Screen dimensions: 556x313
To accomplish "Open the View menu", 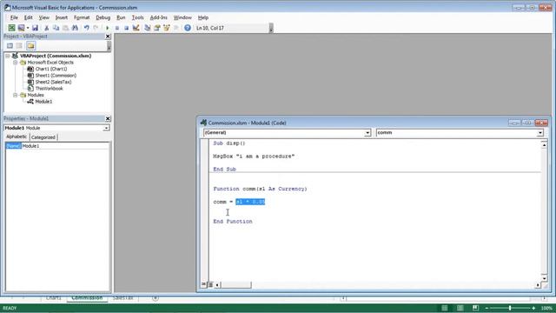I will [44, 17].
